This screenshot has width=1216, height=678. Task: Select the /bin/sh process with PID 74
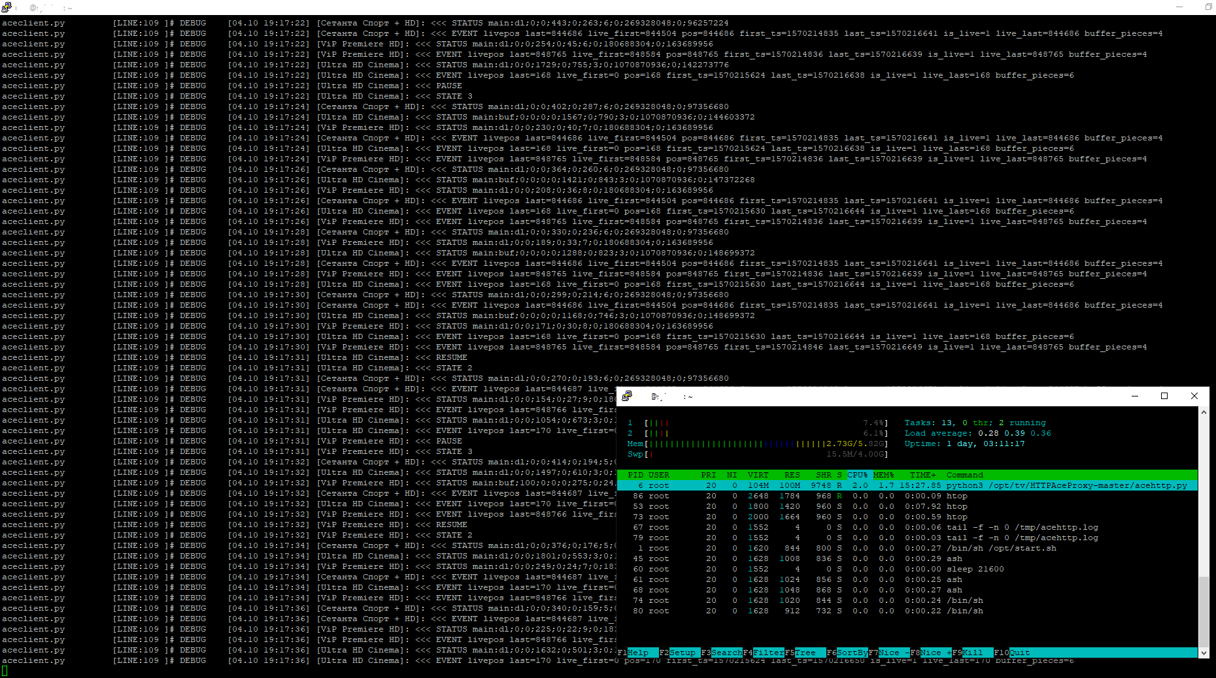(907, 600)
